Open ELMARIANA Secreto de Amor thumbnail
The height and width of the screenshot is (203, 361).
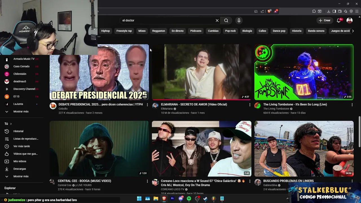click(x=202, y=72)
